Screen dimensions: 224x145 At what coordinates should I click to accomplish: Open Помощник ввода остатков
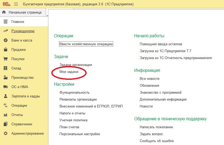(161, 44)
